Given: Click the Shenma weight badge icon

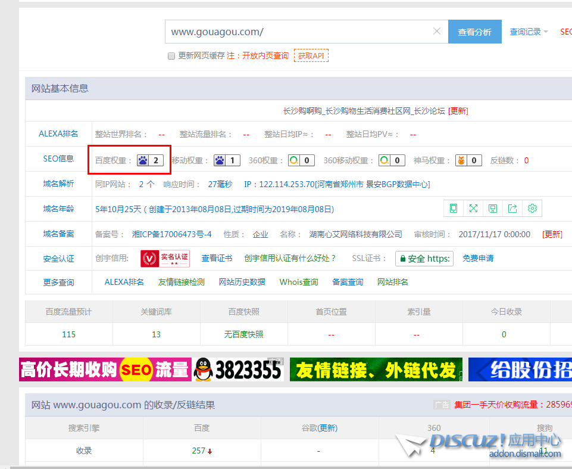Looking at the screenshot, I should (x=468, y=160).
